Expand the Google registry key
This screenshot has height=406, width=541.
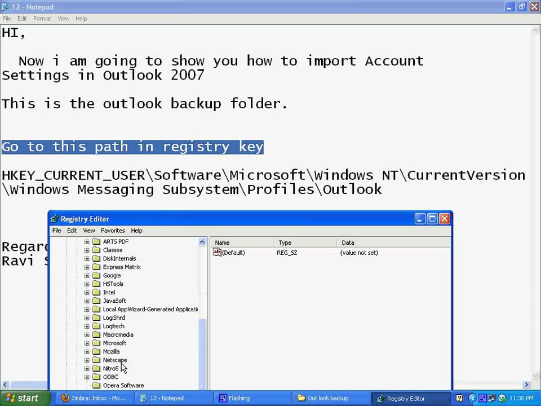pos(87,276)
